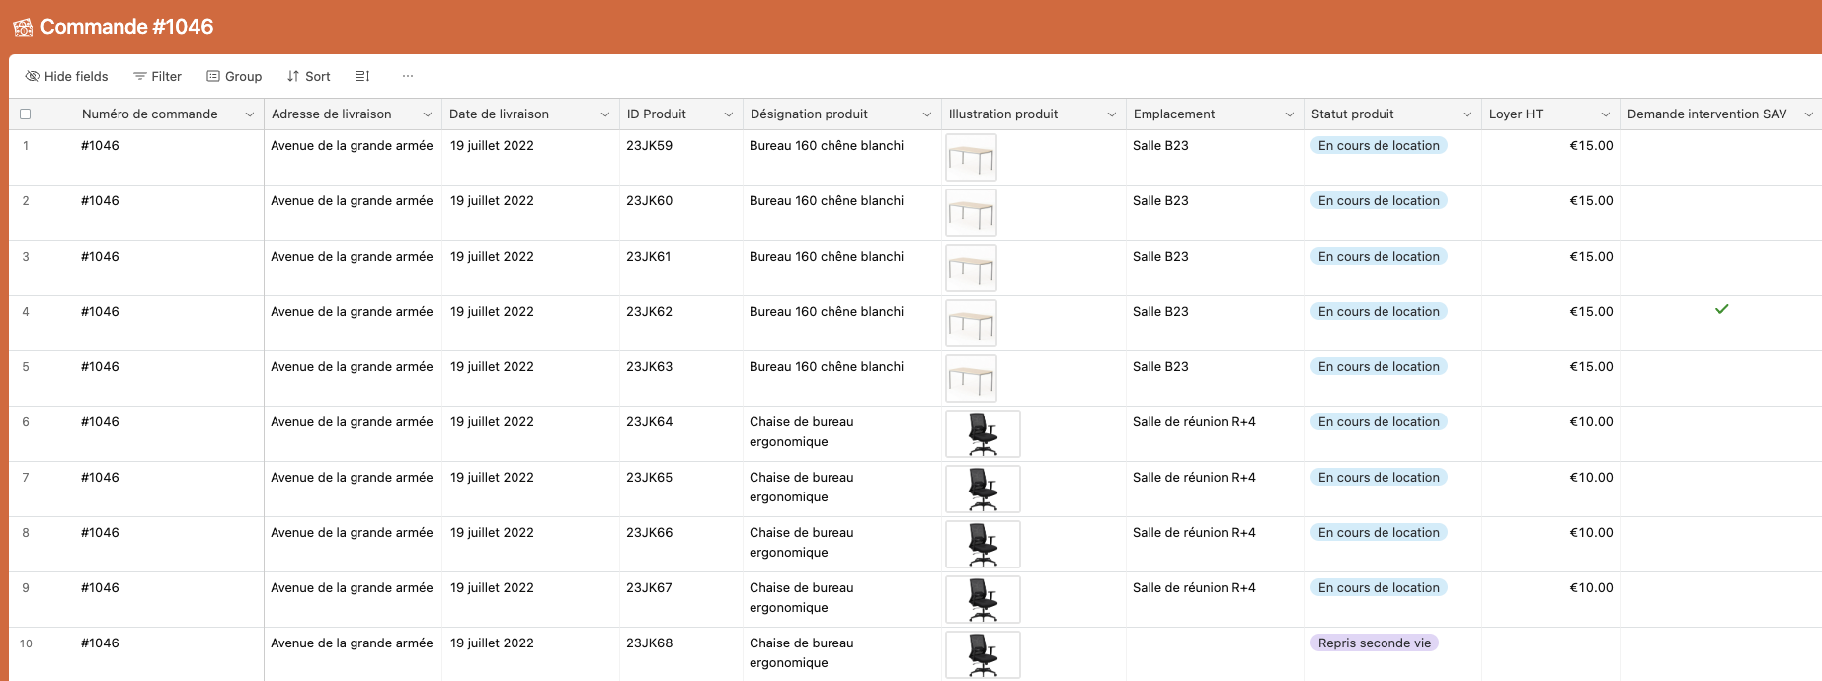Viewport: 1822px width, 681px height.
Task: Click the Commande #1046 view icon
Action: (x=23, y=27)
